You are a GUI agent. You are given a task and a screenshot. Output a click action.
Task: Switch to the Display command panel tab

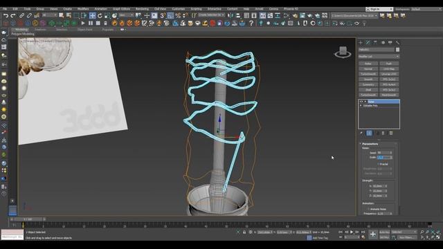pos(390,42)
